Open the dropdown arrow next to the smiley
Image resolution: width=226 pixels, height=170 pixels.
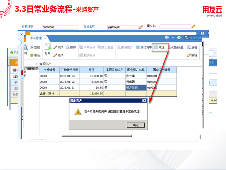(173, 38)
